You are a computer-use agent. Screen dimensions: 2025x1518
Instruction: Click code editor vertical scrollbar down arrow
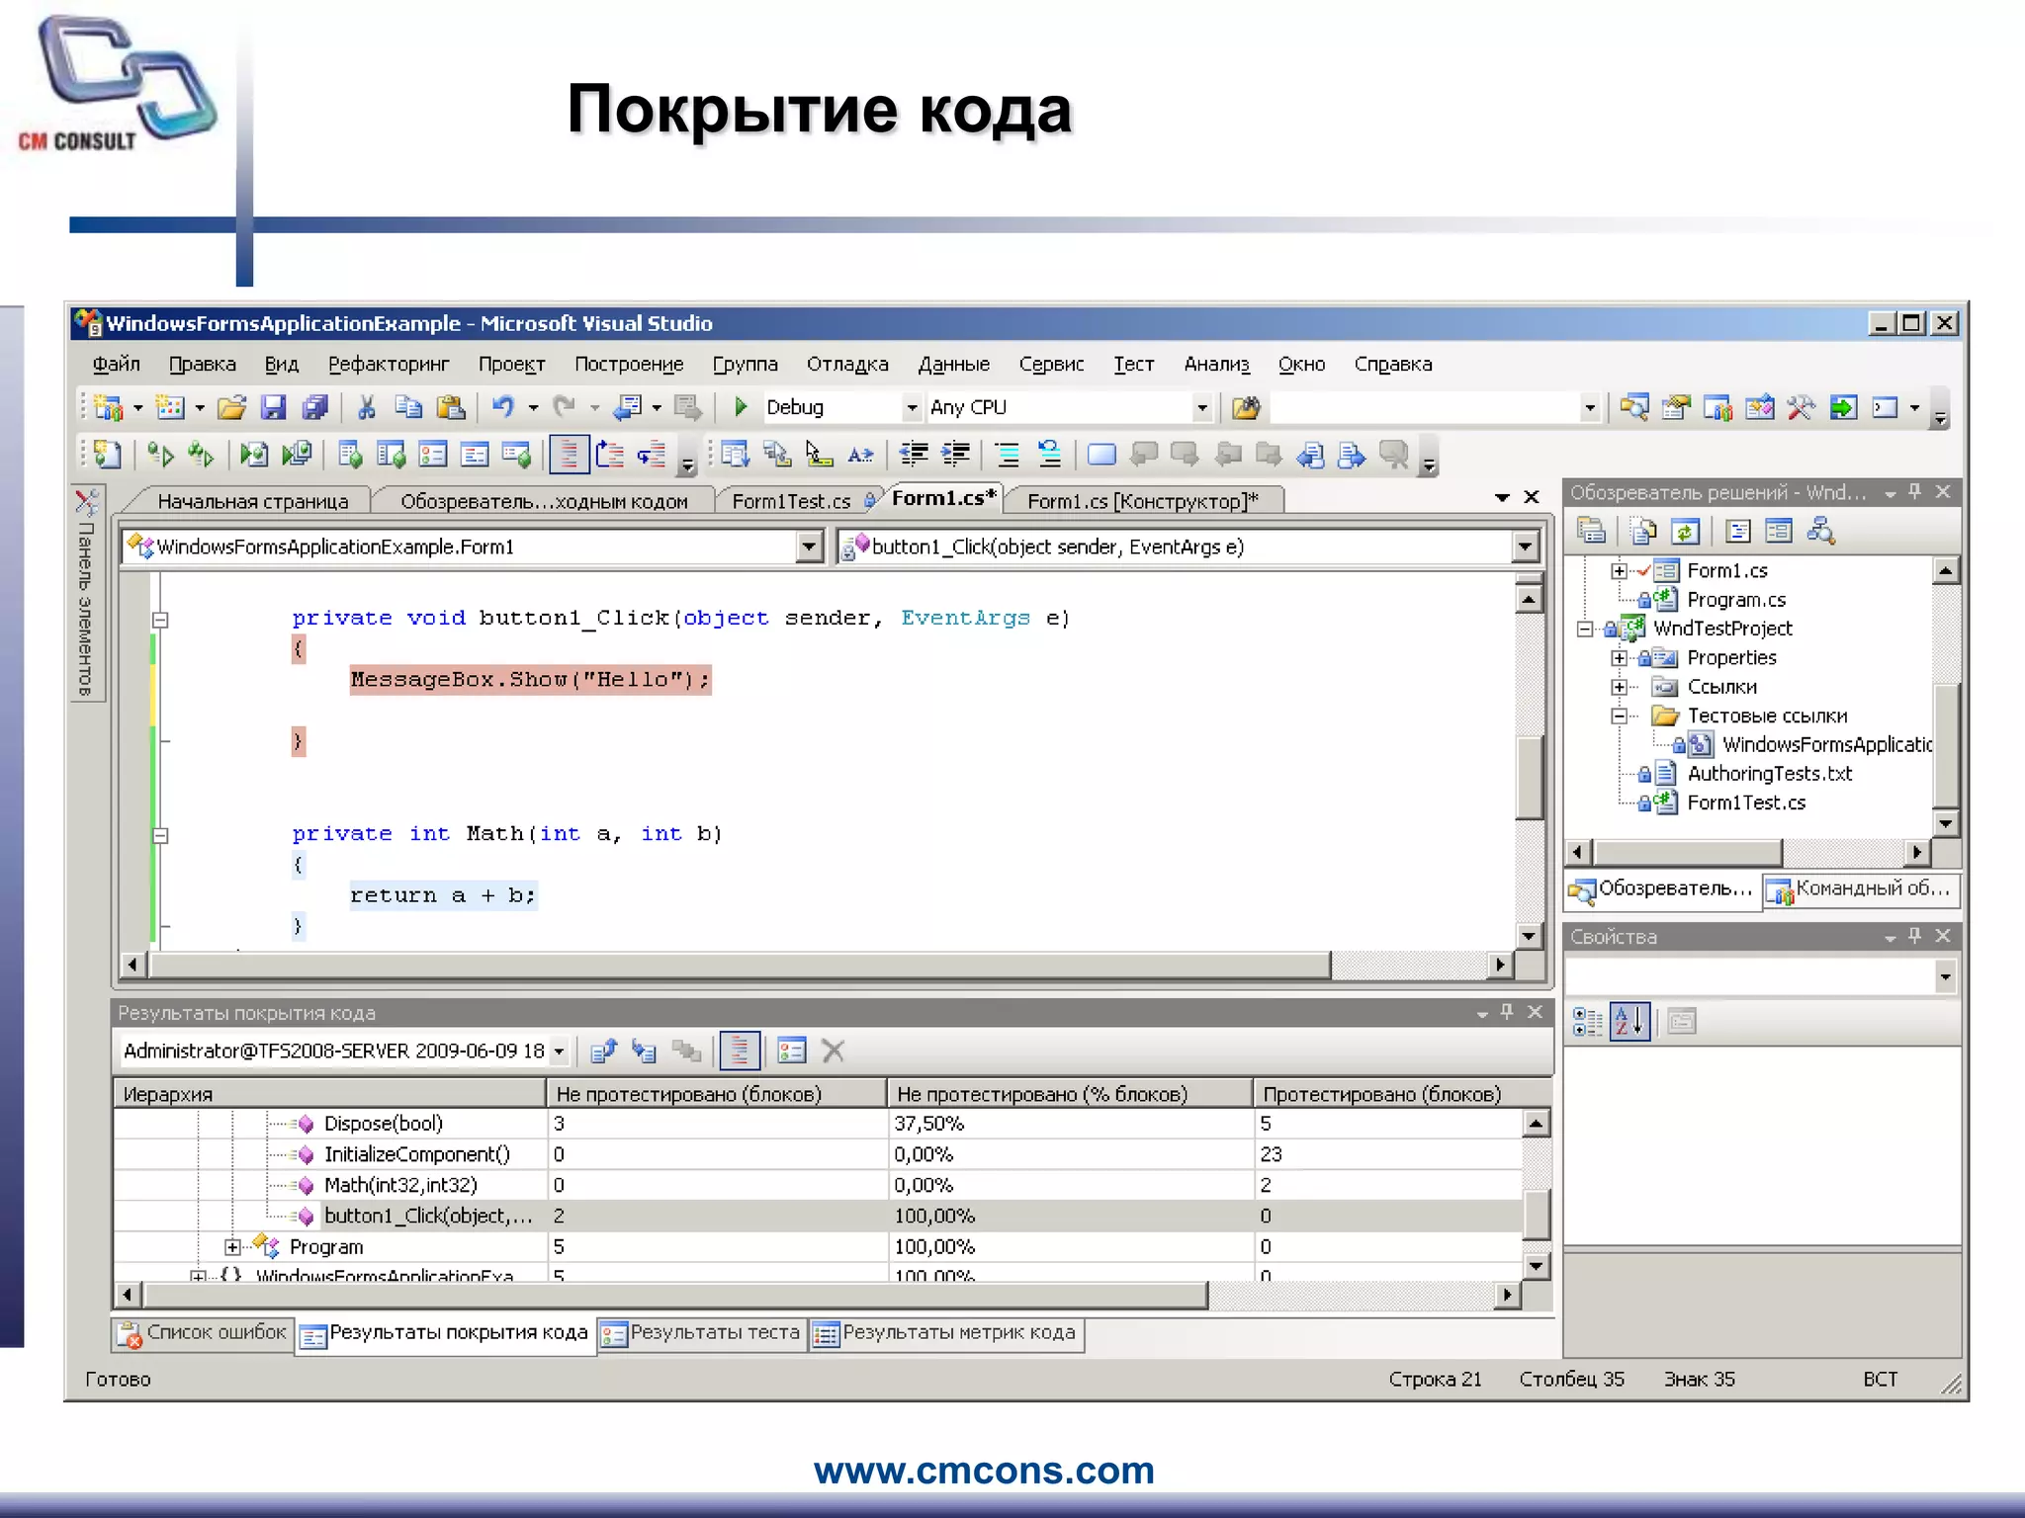click(1529, 936)
